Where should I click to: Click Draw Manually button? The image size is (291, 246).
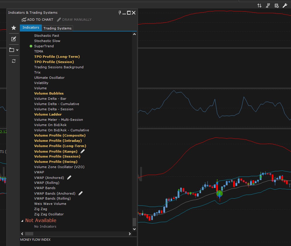[x=74, y=20]
